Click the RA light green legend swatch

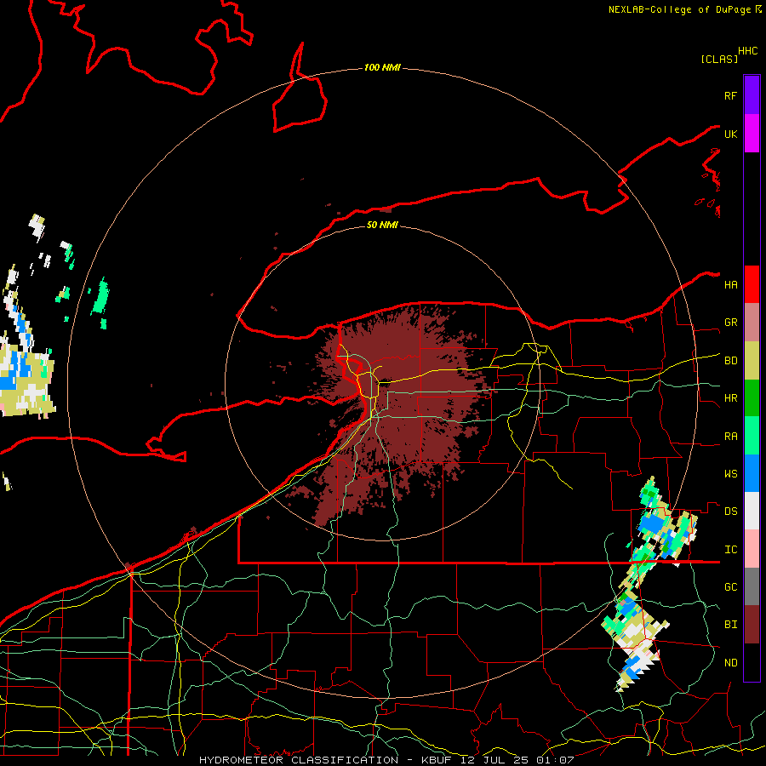coord(752,436)
